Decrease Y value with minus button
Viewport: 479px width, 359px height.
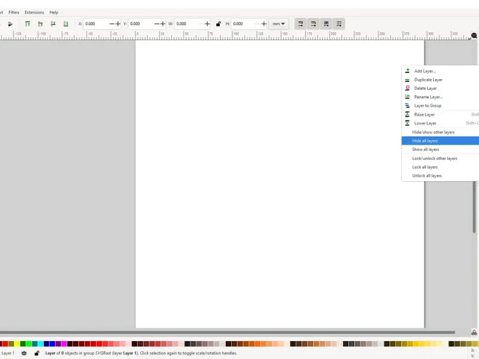[157, 24]
